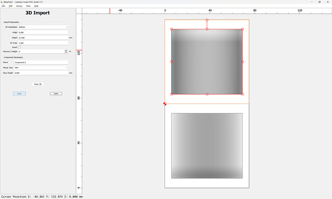Open the View menu
This screenshot has width=332, height=199.
(x=28, y=6)
